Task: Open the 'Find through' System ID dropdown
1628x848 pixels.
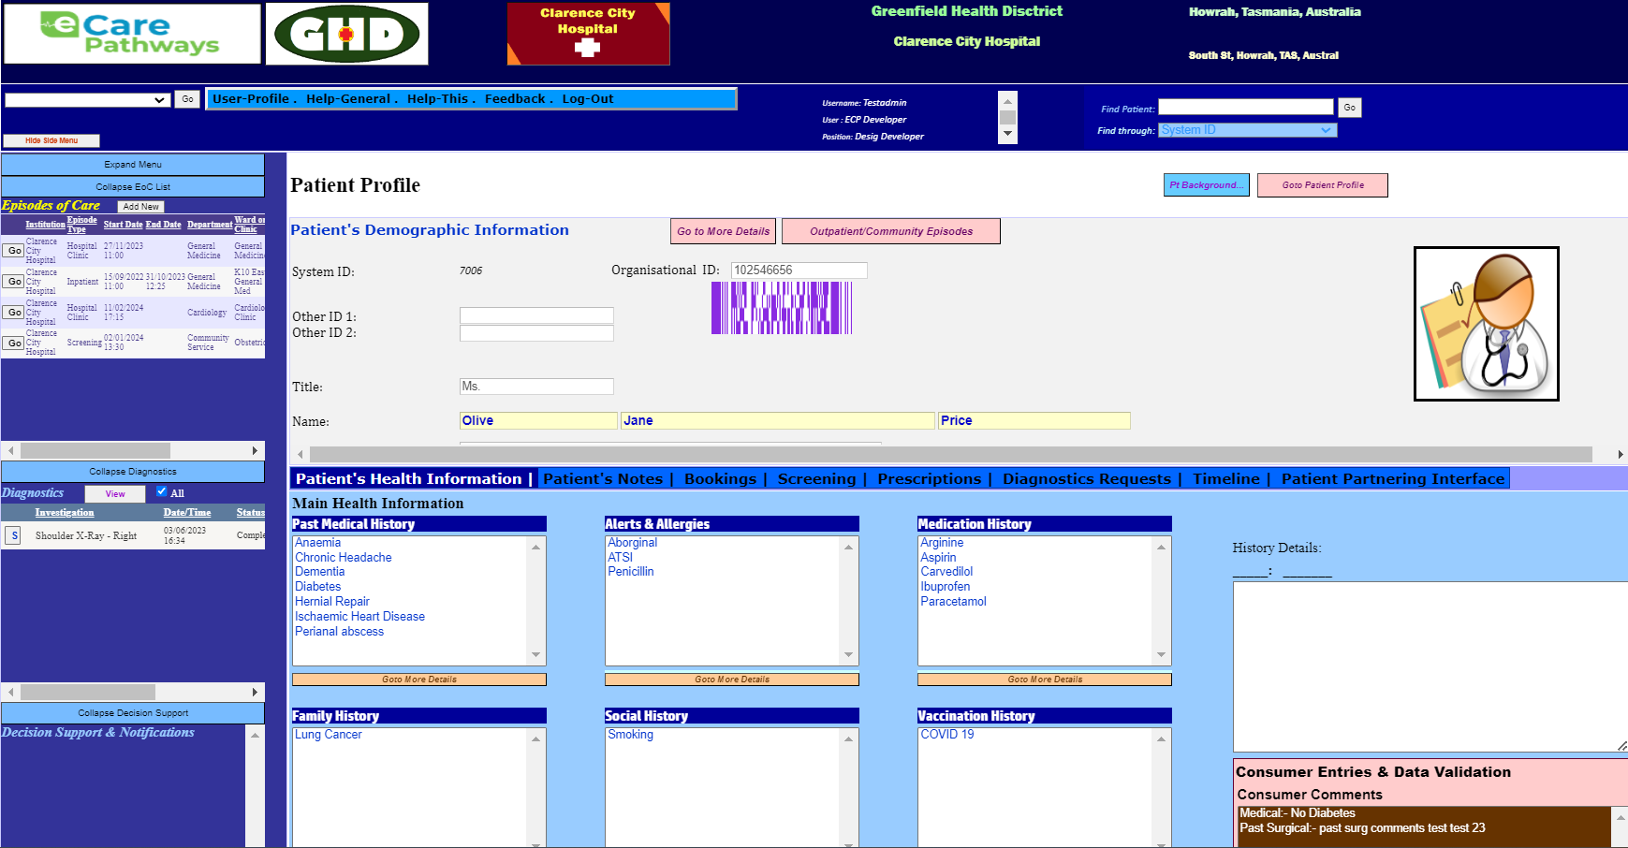Action: (x=1247, y=130)
